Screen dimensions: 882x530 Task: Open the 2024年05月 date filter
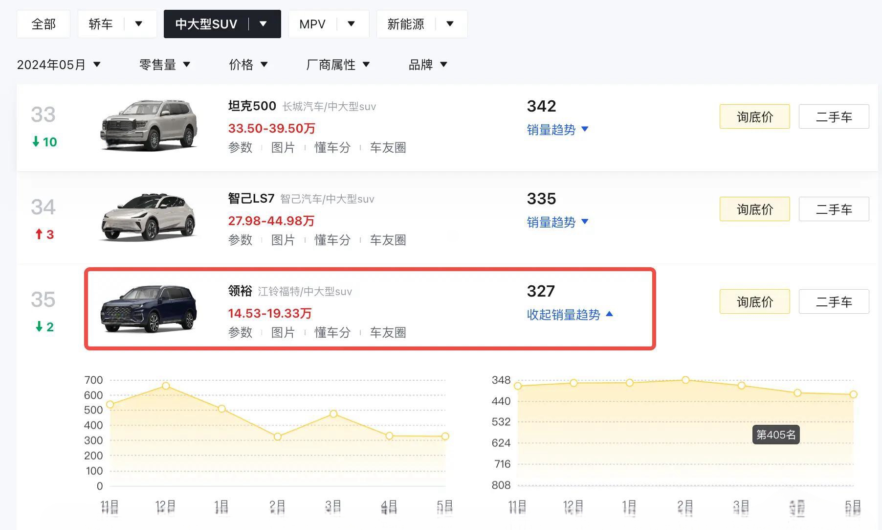pyautogui.click(x=59, y=65)
